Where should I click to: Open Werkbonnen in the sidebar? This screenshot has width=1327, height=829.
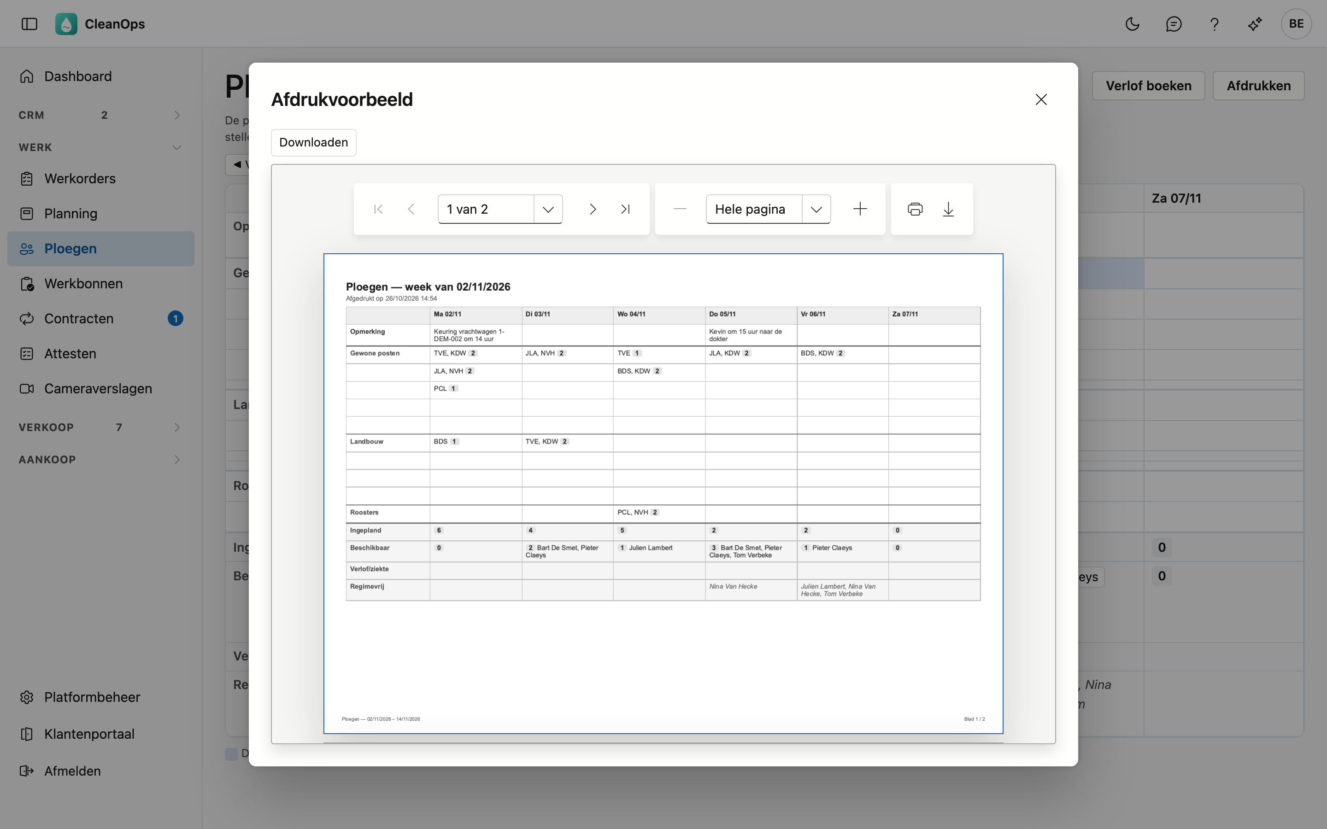coord(101,283)
